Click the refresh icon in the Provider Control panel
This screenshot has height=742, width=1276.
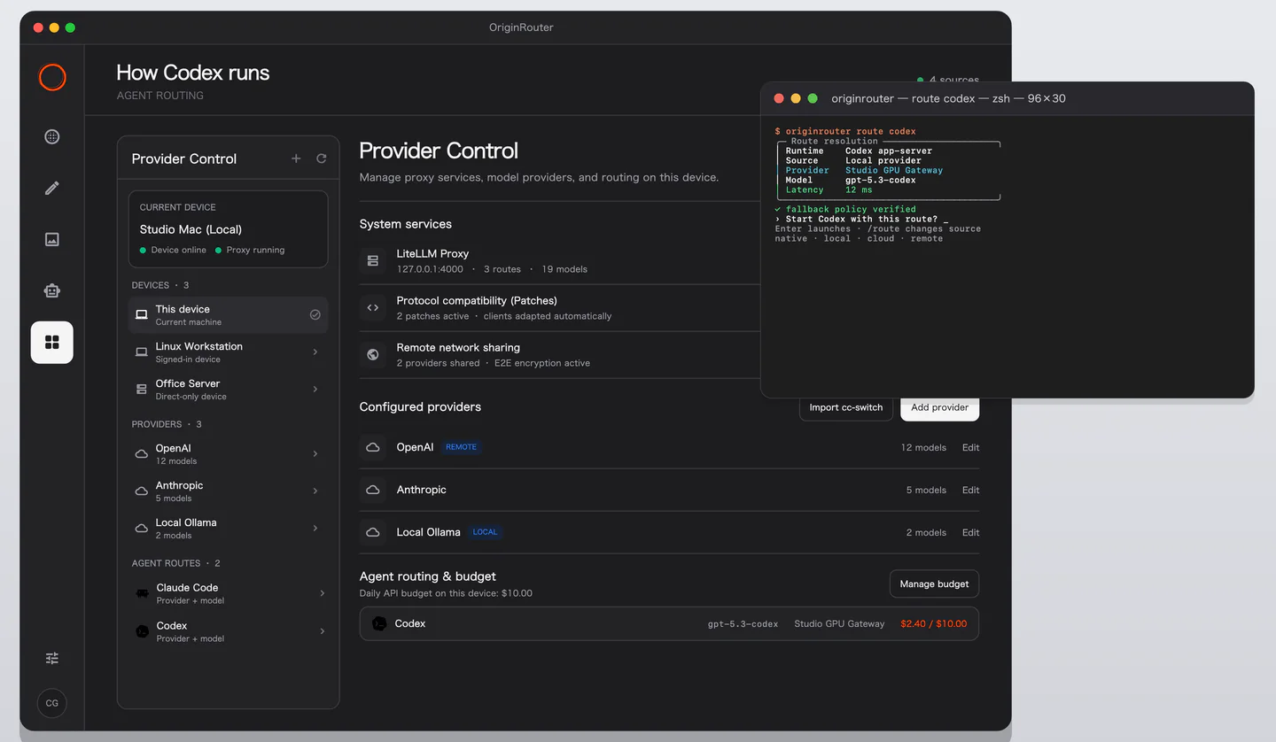coord(322,158)
